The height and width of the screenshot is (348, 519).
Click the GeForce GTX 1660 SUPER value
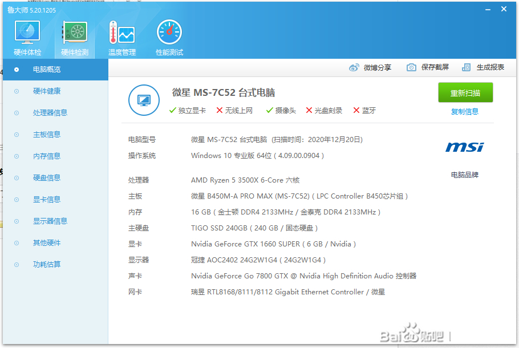pyautogui.click(x=273, y=244)
